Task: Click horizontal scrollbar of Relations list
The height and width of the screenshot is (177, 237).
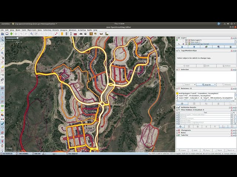Action: pos(205,101)
